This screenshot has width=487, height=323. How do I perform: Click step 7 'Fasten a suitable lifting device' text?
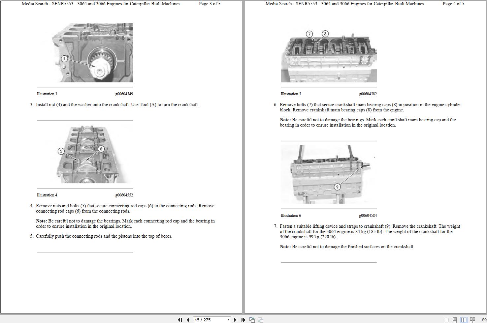tap(370, 231)
